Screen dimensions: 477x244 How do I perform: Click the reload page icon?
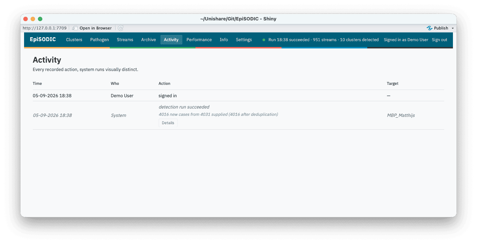[x=121, y=28]
